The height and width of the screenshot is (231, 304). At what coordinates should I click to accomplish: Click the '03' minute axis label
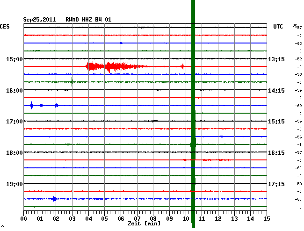tap(72, 219)
